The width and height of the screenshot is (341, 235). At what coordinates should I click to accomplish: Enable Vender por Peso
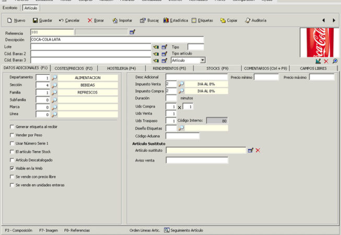[x=12, y=135]
